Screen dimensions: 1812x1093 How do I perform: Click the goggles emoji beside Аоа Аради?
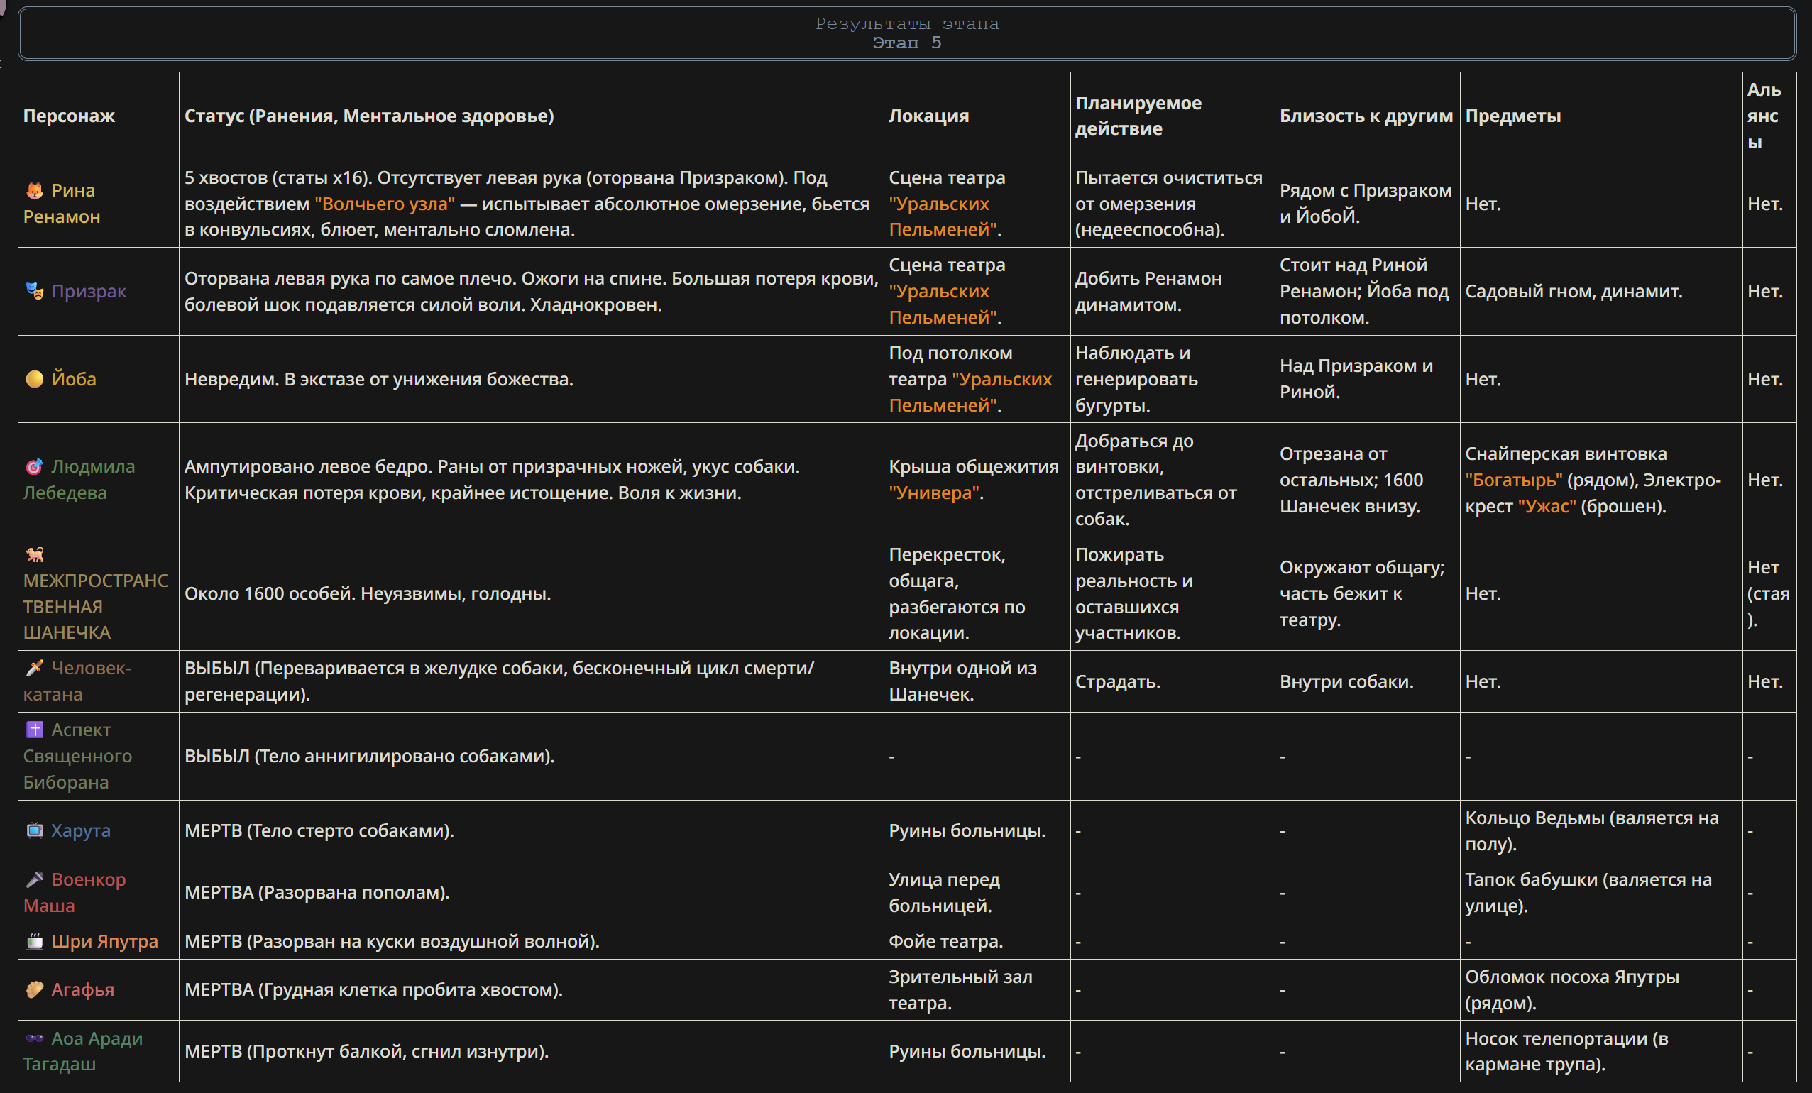coord(35,1038)
